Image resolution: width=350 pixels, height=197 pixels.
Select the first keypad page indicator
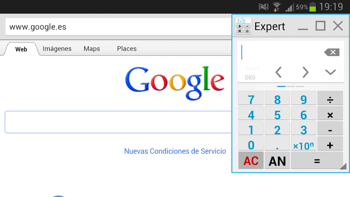pyautogui.click(x=281, y=86)
